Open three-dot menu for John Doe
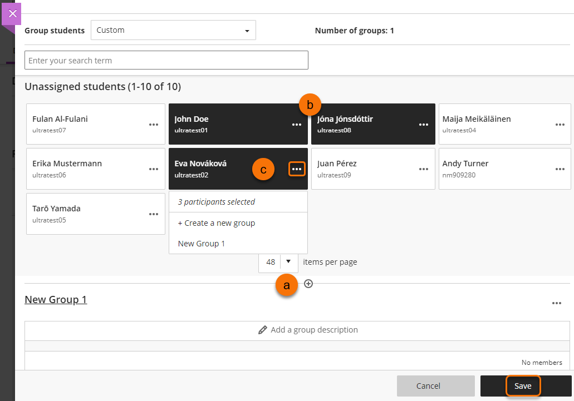 [x=297, y=125]
